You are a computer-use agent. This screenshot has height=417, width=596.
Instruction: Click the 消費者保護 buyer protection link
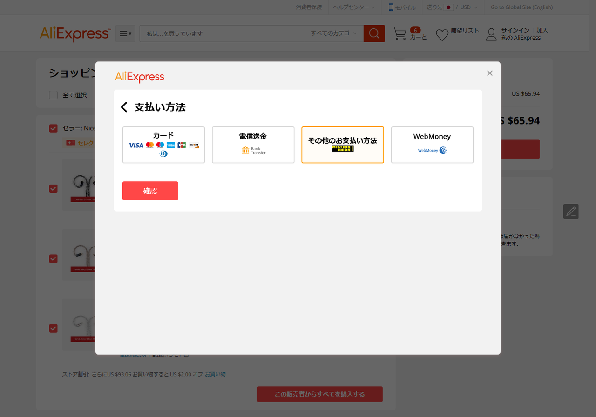[309, 7]
